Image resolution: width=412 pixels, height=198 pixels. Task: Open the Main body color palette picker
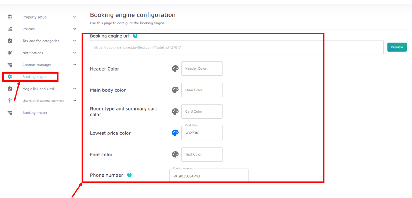(175, 90)
